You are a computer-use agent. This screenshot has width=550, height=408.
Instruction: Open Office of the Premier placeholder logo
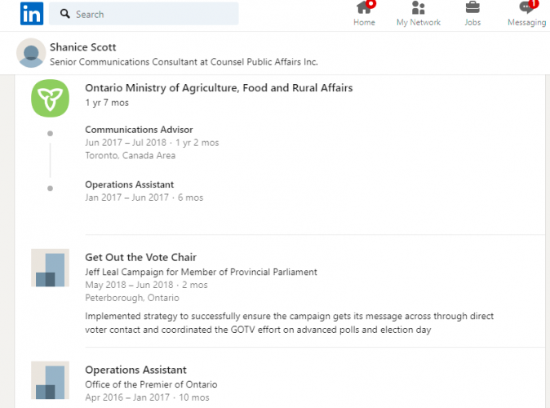[x=50, y=380]
